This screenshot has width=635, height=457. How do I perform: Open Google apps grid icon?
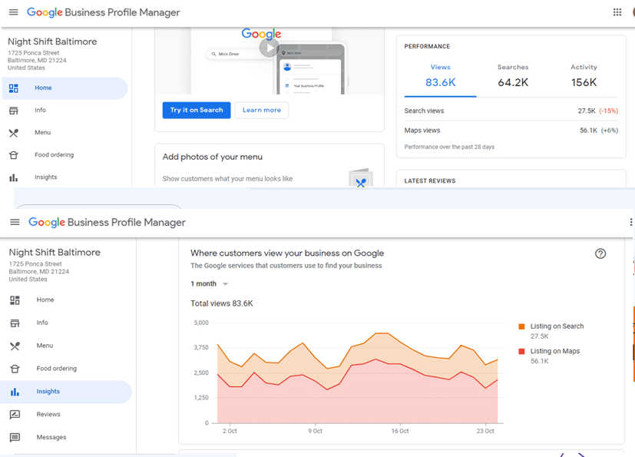[x=617, y=12]
